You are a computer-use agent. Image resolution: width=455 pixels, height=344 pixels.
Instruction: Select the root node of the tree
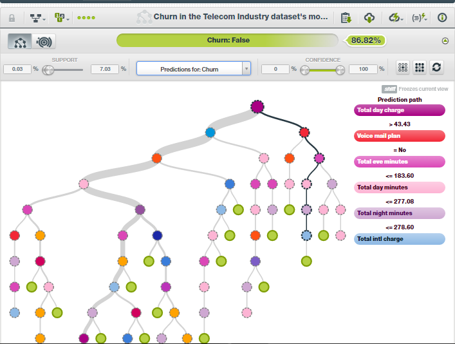click(x=257, y=107)
